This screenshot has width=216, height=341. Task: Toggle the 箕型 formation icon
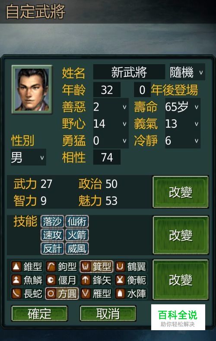click(x=86, y=266)
